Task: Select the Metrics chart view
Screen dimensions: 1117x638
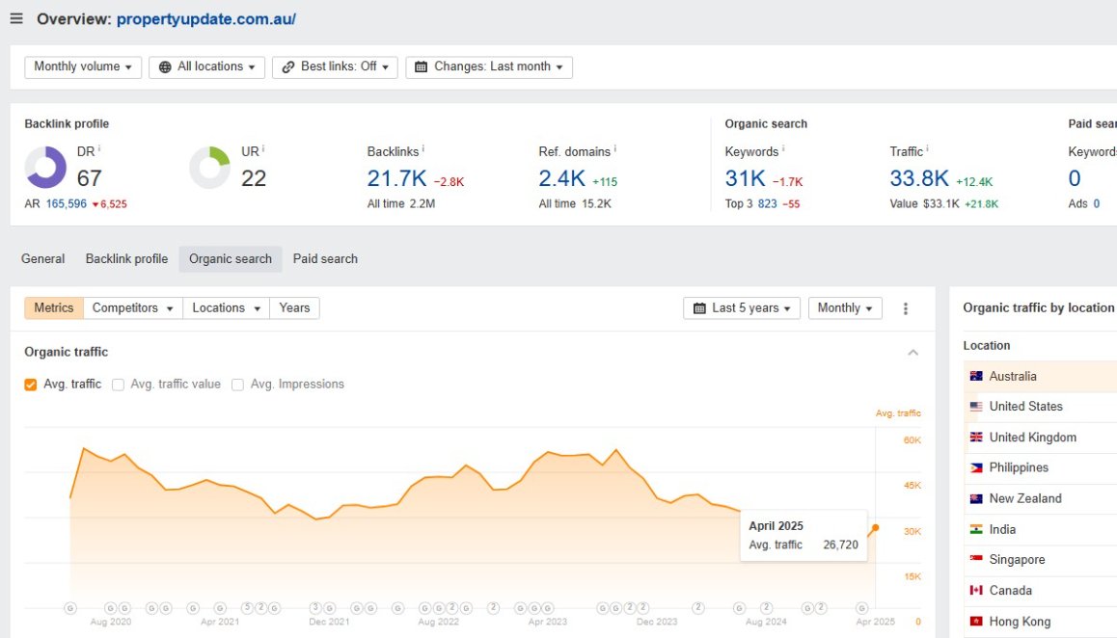Action: [x=53, y=308]
